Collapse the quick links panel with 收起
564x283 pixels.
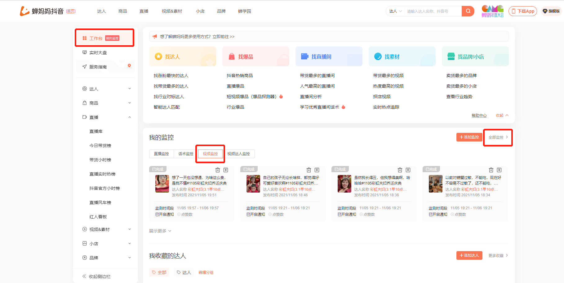(x=502, y=115)
